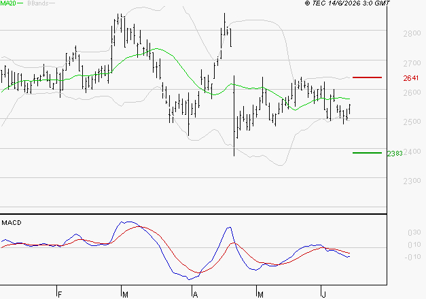Click the red resistance line at 2641
The height and width of the screenshot is (299, 426).
click(367, 77)
